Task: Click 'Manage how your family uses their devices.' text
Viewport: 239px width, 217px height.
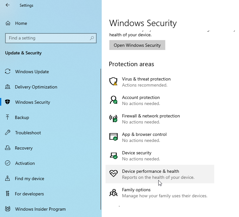Action: pyautogui.click(x=165, y=196)
